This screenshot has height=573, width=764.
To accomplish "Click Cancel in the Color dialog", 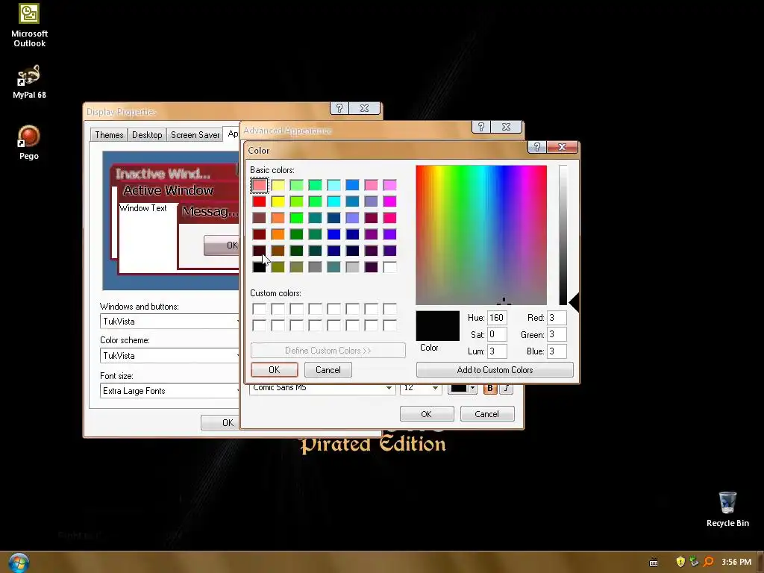I will click(x=328, y=370).
